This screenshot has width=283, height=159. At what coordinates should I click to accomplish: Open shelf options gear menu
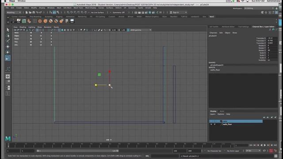click(8, 22)
